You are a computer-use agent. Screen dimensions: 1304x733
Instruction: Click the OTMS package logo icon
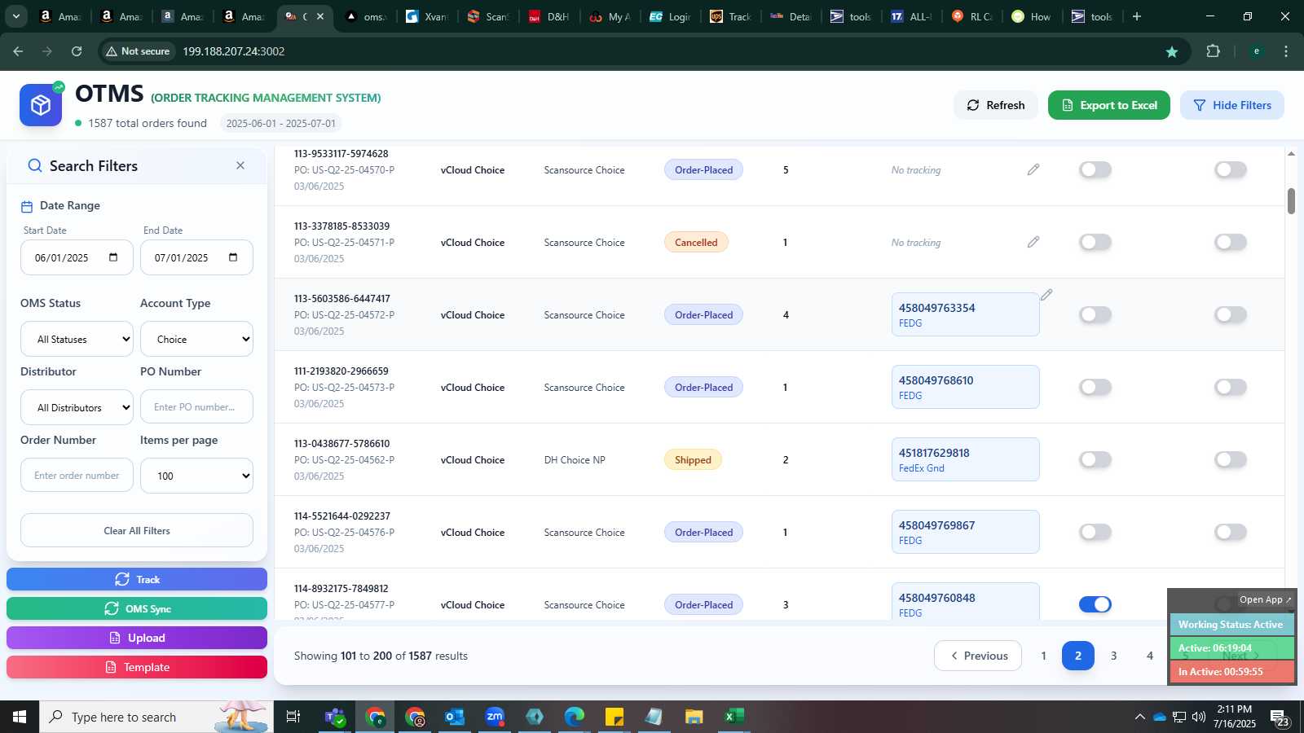[41, 105]
